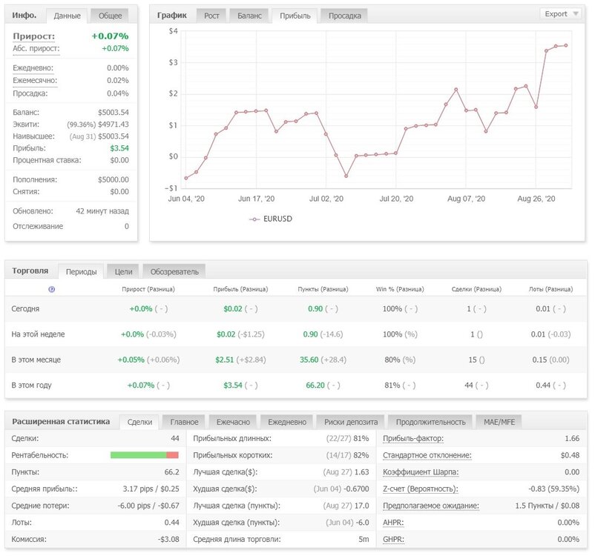Show the Просадка chart tab
Image resolution: width=595 pixels, height=556 pixels.
pos(344,16)
